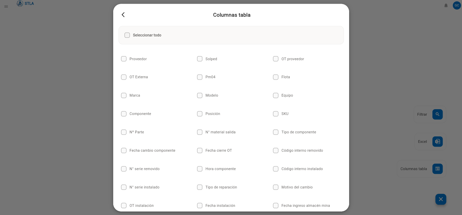Go back using the dialog's arrow icon
Viewport: 462px width, 215px height.
pos(123,15)
